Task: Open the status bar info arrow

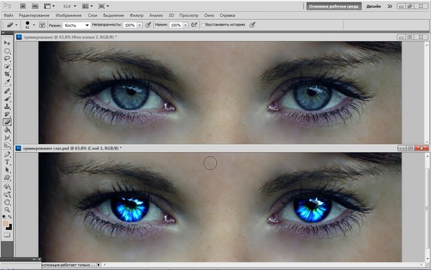Action: (99, 265)
